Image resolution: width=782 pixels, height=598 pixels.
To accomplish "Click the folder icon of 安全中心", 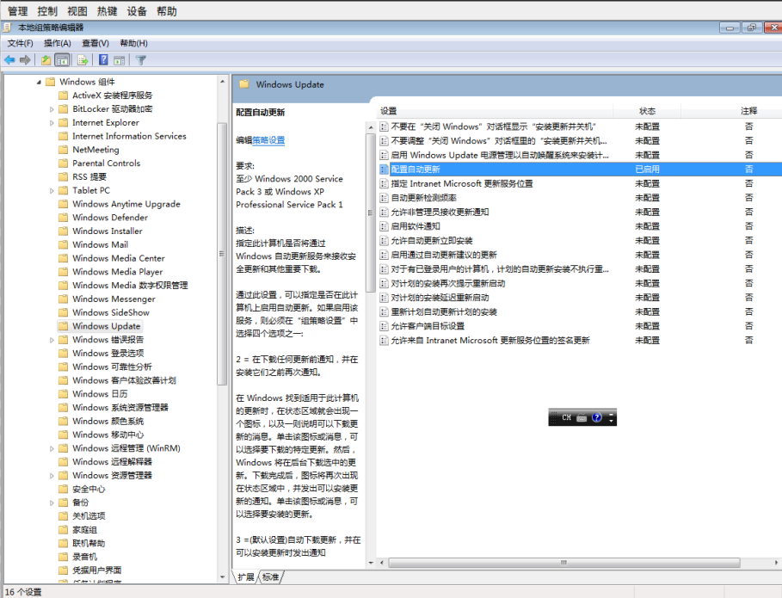I will [64, 489].
